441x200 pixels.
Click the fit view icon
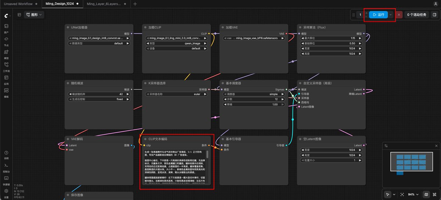click(402, 194)
